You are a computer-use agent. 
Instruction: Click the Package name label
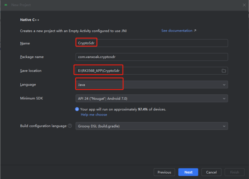(32, 57)
